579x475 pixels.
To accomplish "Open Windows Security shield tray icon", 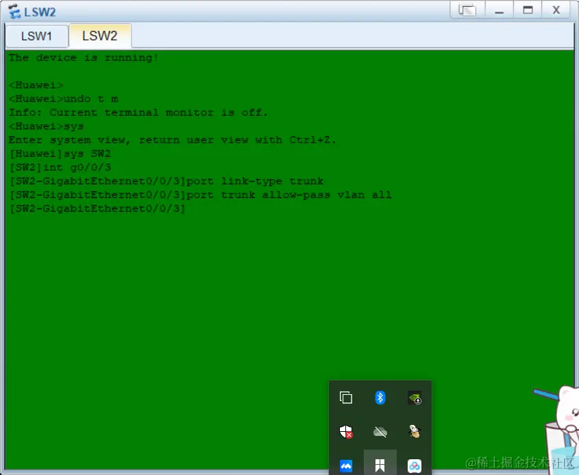I will pos(346,431).
